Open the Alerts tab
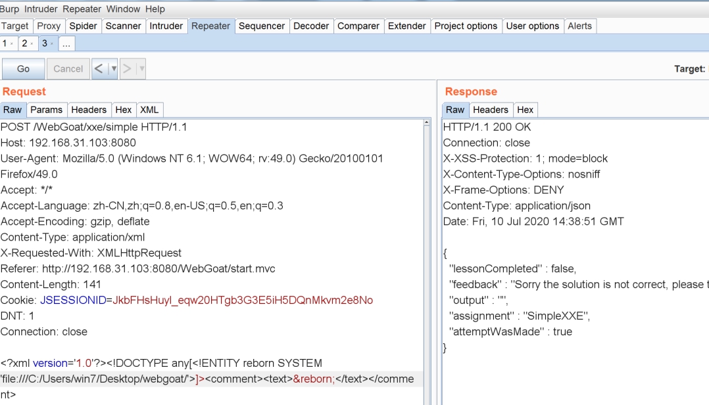Image resolution: width=709 pixels, height=405 pixels. pyautogui.click(x=579, y=26)
